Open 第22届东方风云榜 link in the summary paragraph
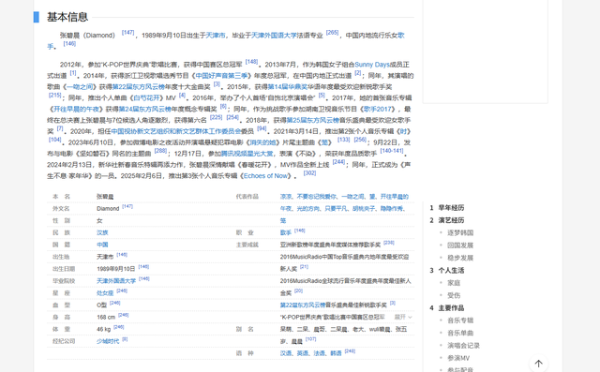Screen dimensions: 600x372 click(x=139, y=87)
